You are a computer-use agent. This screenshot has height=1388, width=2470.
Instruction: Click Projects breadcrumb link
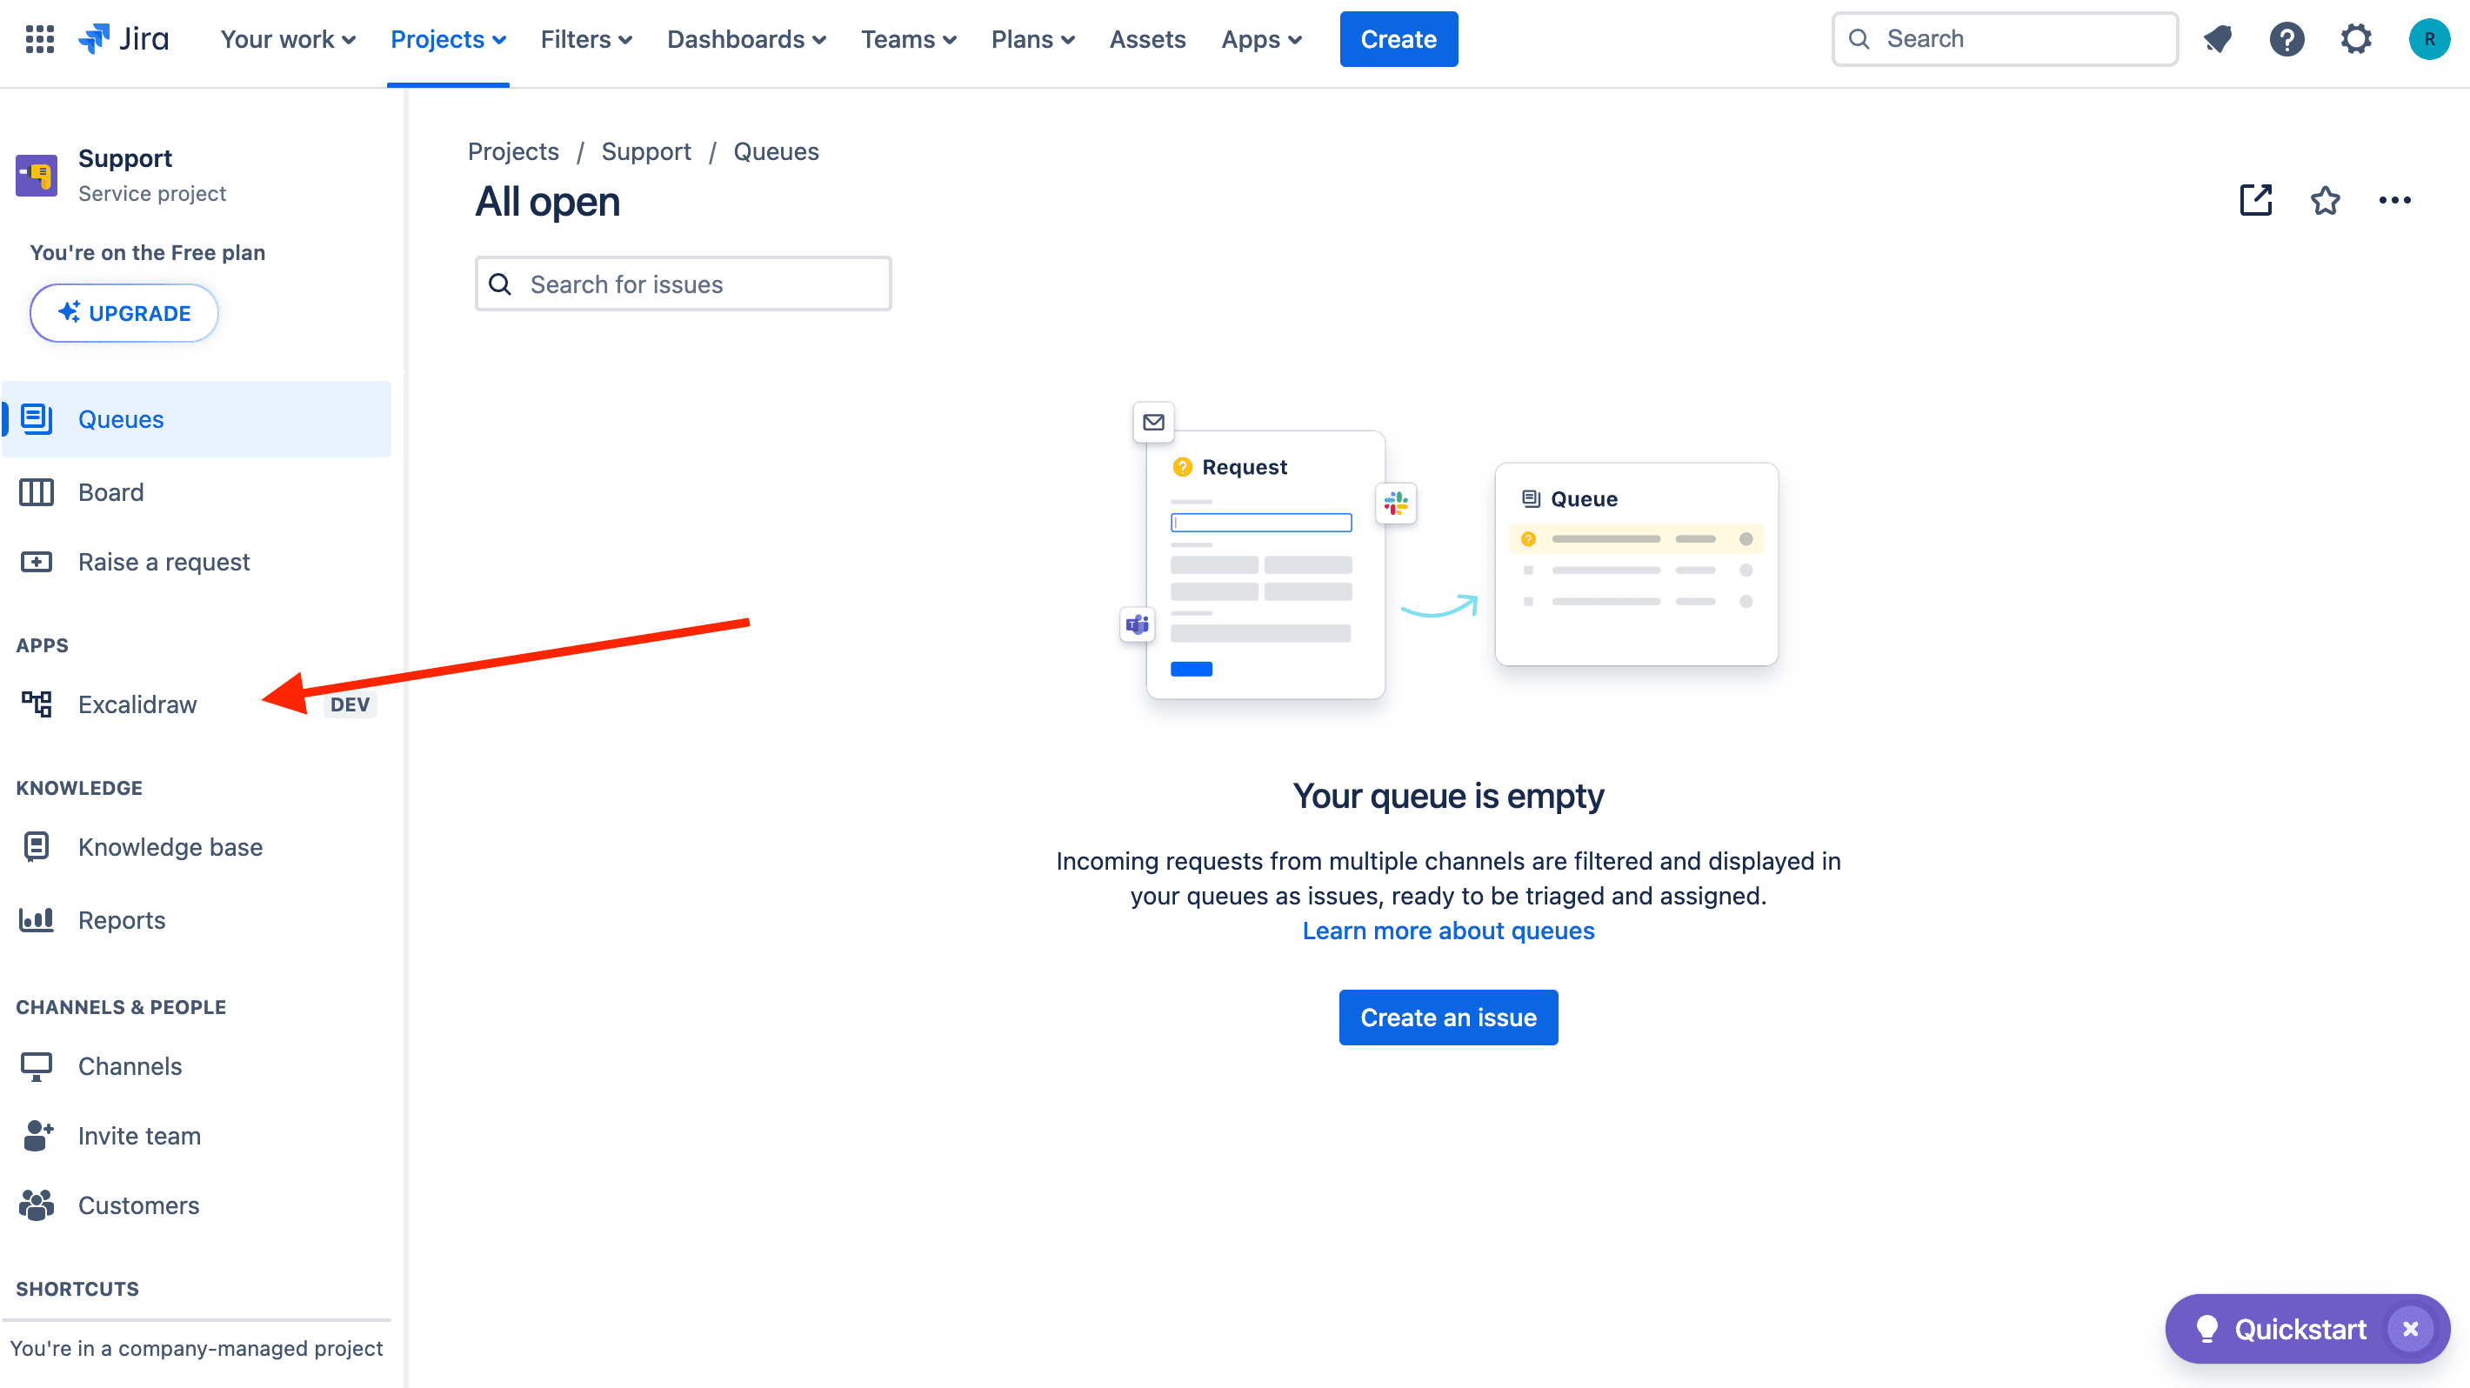(x=513, y=151)
